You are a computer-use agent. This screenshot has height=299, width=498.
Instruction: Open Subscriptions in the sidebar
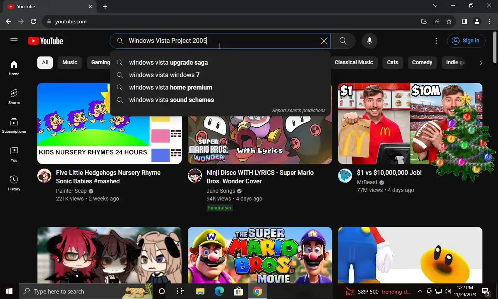14,126
